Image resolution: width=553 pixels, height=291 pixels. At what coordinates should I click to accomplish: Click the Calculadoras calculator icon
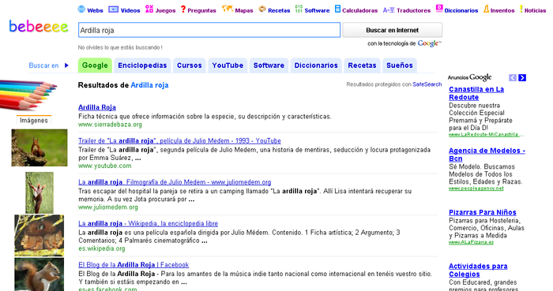tap(337, 9)
